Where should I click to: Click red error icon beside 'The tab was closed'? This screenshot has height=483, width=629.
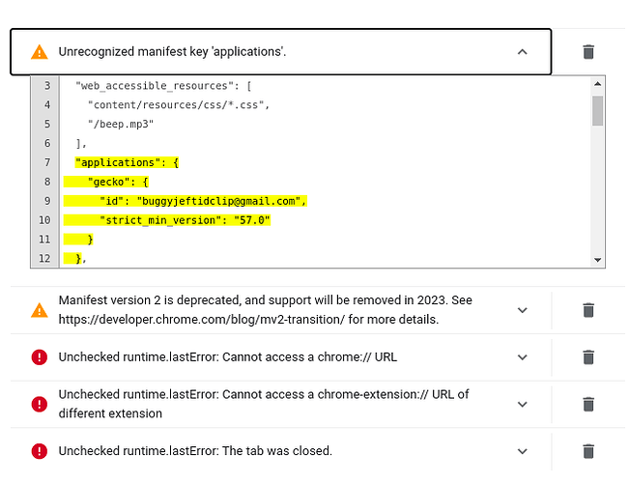click(40, 451)
